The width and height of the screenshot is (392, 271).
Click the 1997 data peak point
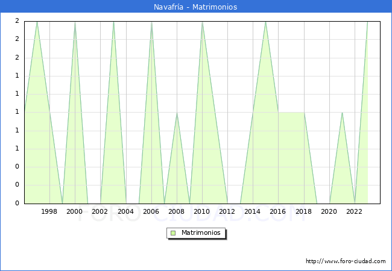click(x=37, y=22)
